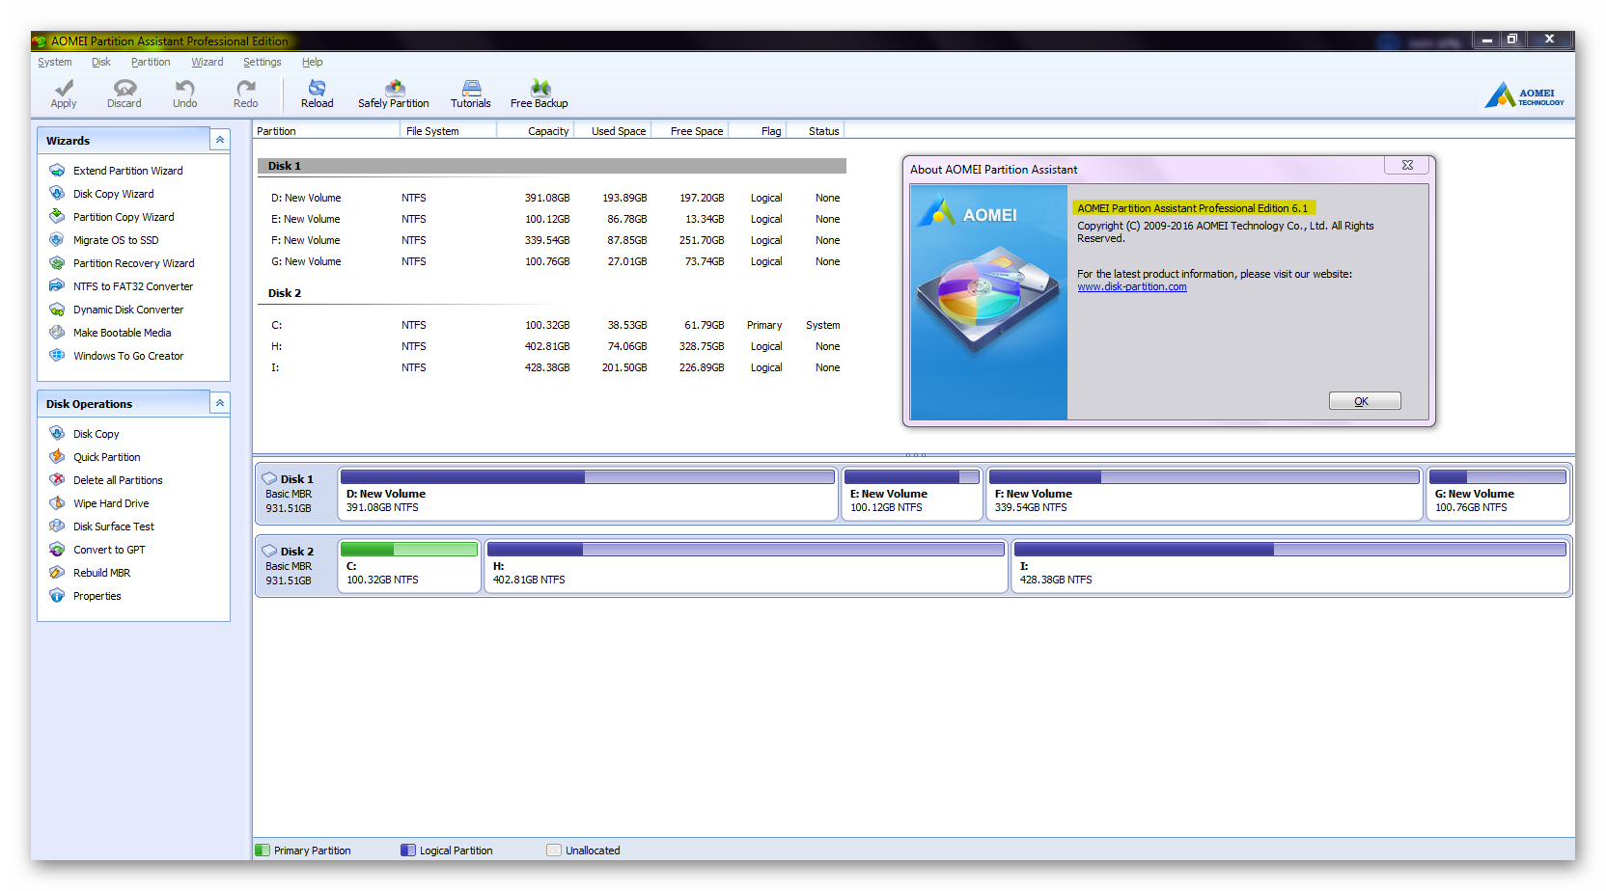Open the Tutorials toolbar icon
Image resolution: width=1606 pixels, height=891 pixels.
(x=470, y=94)
